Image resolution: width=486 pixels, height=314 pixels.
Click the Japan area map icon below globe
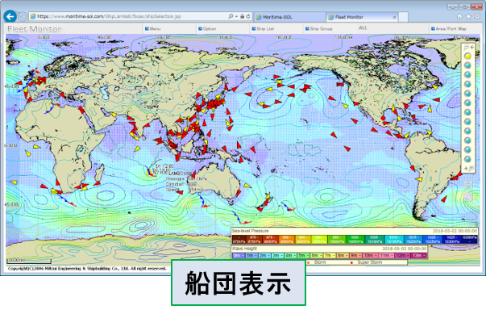(468, 197)
